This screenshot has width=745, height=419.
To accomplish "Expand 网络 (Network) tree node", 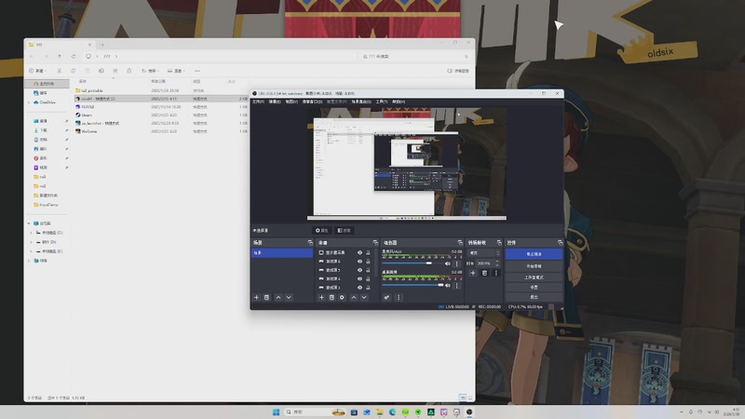I will [29, 261].
